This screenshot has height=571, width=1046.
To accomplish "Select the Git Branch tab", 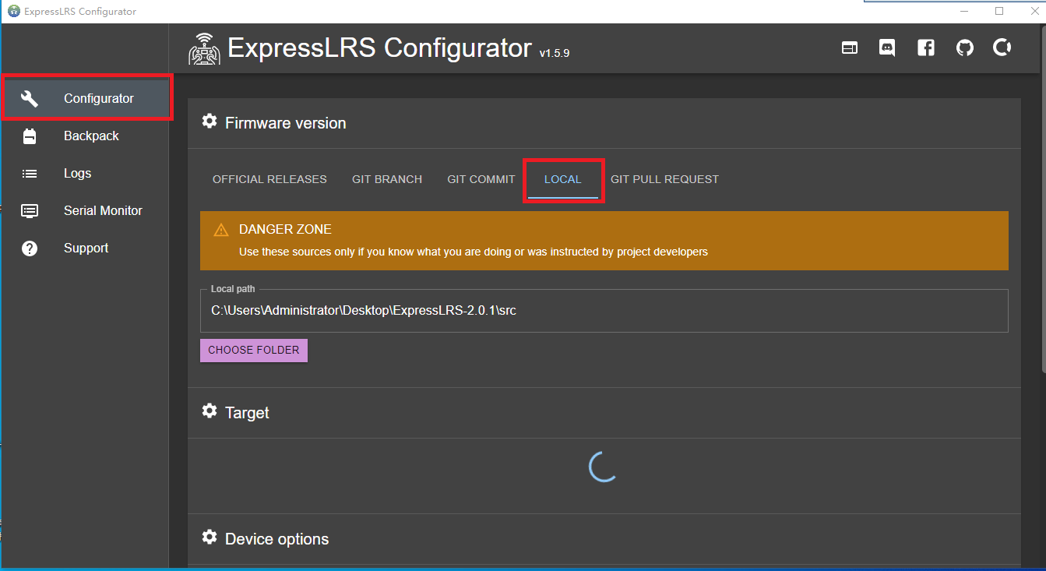I will coord(387,179).
